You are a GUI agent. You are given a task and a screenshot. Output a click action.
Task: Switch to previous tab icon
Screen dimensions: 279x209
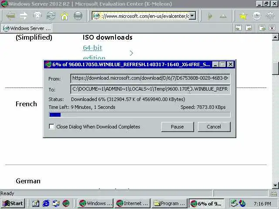click(238, 28)
